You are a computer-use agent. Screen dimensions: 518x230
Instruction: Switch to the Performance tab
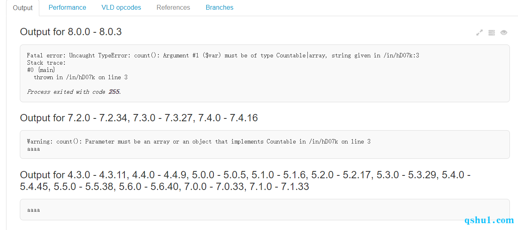point(67,7)
